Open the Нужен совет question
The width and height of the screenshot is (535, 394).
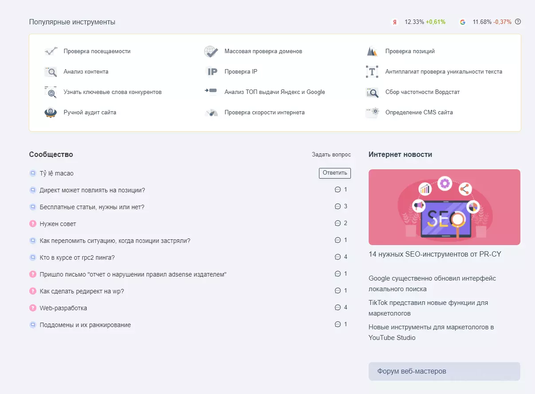coord(58,224)
